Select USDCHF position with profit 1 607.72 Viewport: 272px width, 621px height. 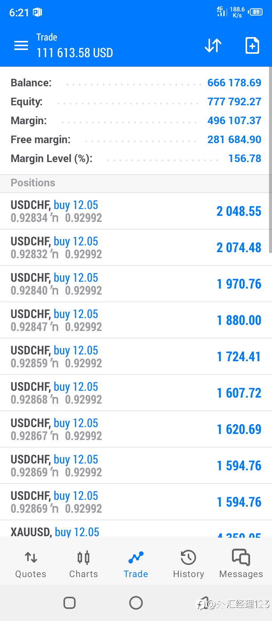tap(136, 393)
